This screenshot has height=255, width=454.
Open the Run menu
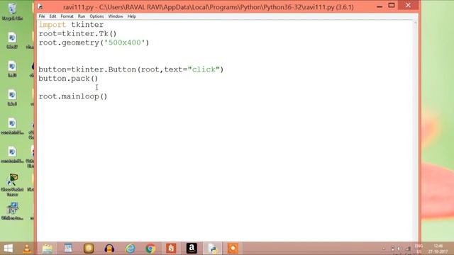(x=82, y=16)
